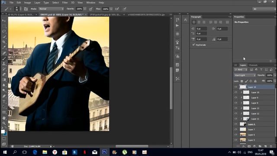The width and height of the screenshot is (277, 156).
Task: Enable airbrush mode in options bar
Action: tap(117, 9)
